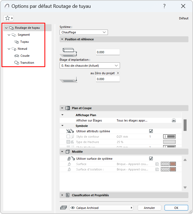Viewport: 193px width, 214px height.
Task: Open the Calque Archicad layer selector
Action: (x=101, y=208)
